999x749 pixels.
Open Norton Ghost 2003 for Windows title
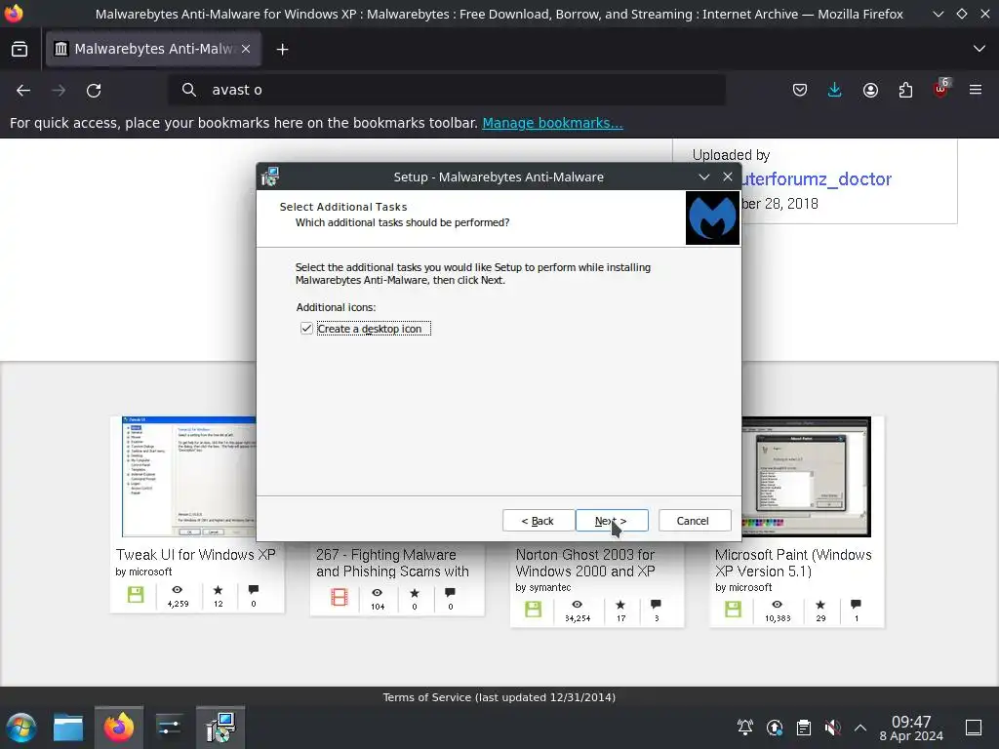coord(585,563)
